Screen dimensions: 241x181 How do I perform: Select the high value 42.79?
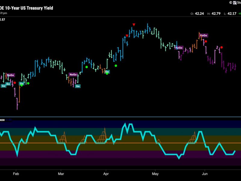[x=216, y=14]
